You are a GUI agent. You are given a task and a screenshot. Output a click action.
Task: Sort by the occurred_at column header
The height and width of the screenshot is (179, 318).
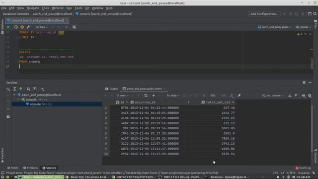[x=160, y=102]
